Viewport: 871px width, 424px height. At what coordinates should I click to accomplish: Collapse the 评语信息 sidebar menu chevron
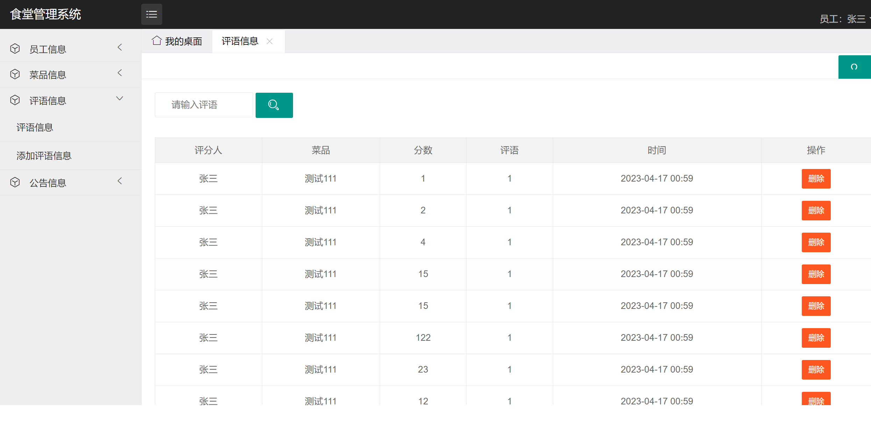click(120, 99)
